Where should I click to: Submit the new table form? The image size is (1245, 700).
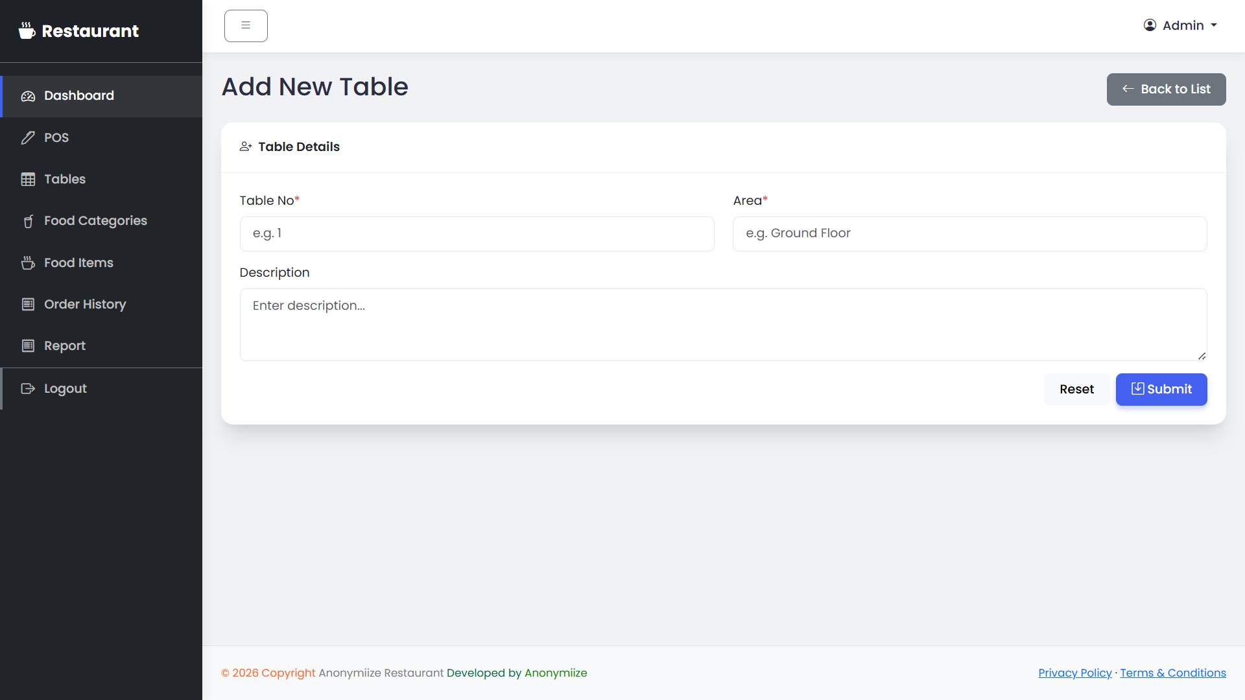click(1161, 390)
